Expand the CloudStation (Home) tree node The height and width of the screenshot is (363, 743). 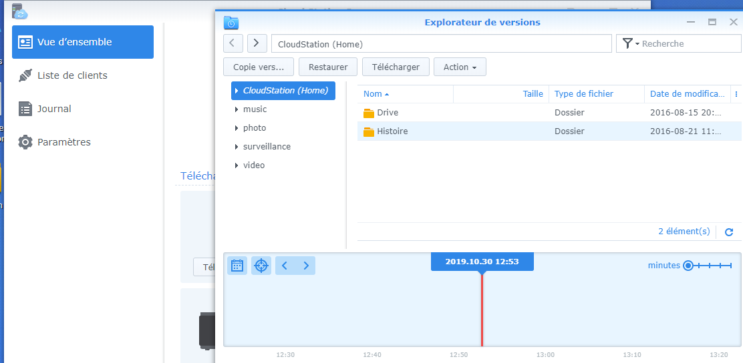pos(237,91)
